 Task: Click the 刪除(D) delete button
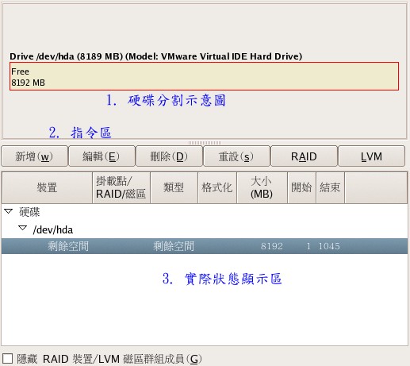(x=169, y=156)
